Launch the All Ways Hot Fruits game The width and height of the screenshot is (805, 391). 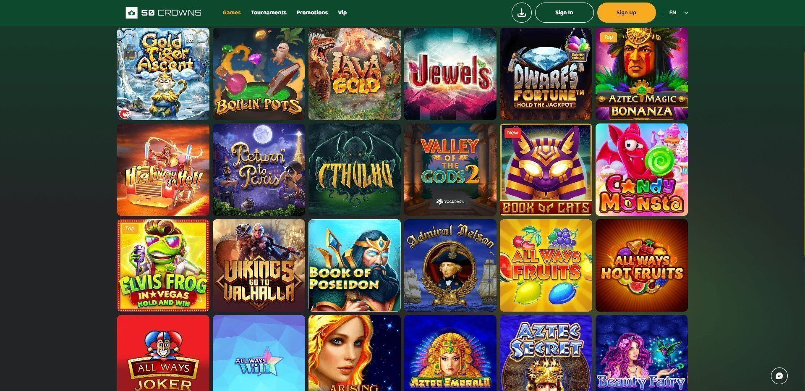pyautogui.click(x=642, y=265)
